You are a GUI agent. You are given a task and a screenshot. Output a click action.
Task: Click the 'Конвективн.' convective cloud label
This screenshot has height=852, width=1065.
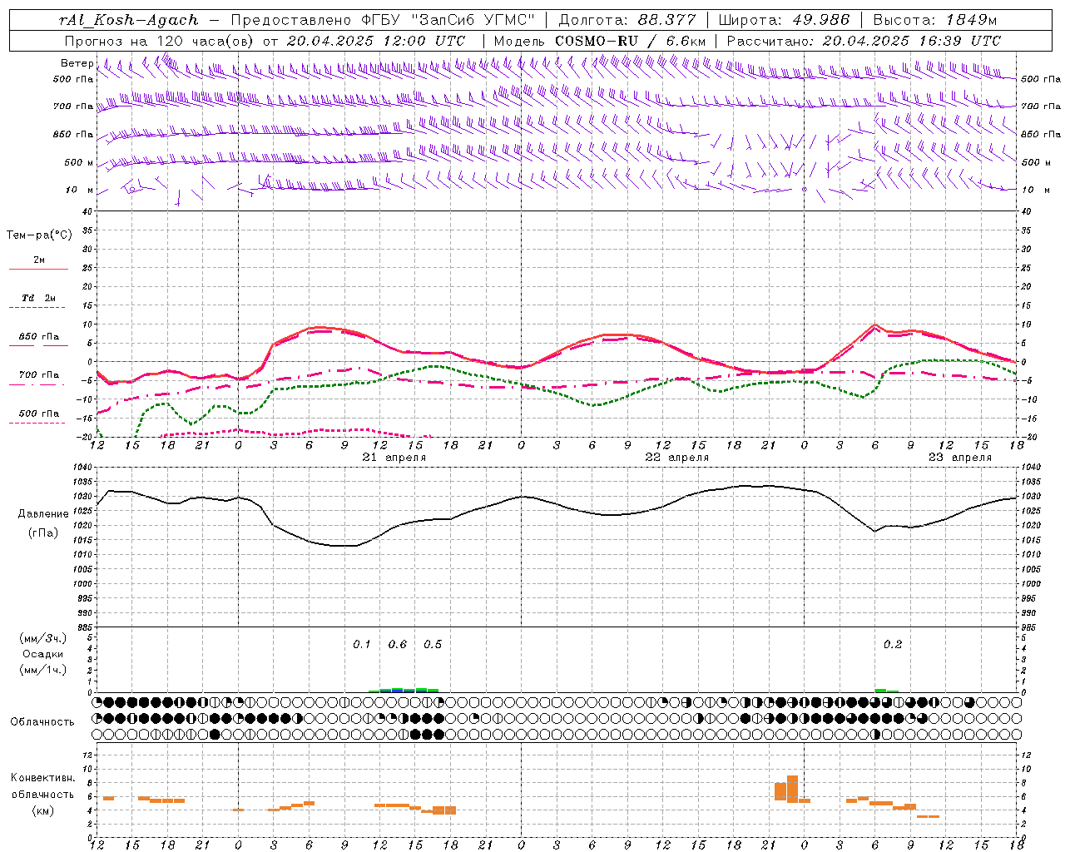(x=42, y=778)
